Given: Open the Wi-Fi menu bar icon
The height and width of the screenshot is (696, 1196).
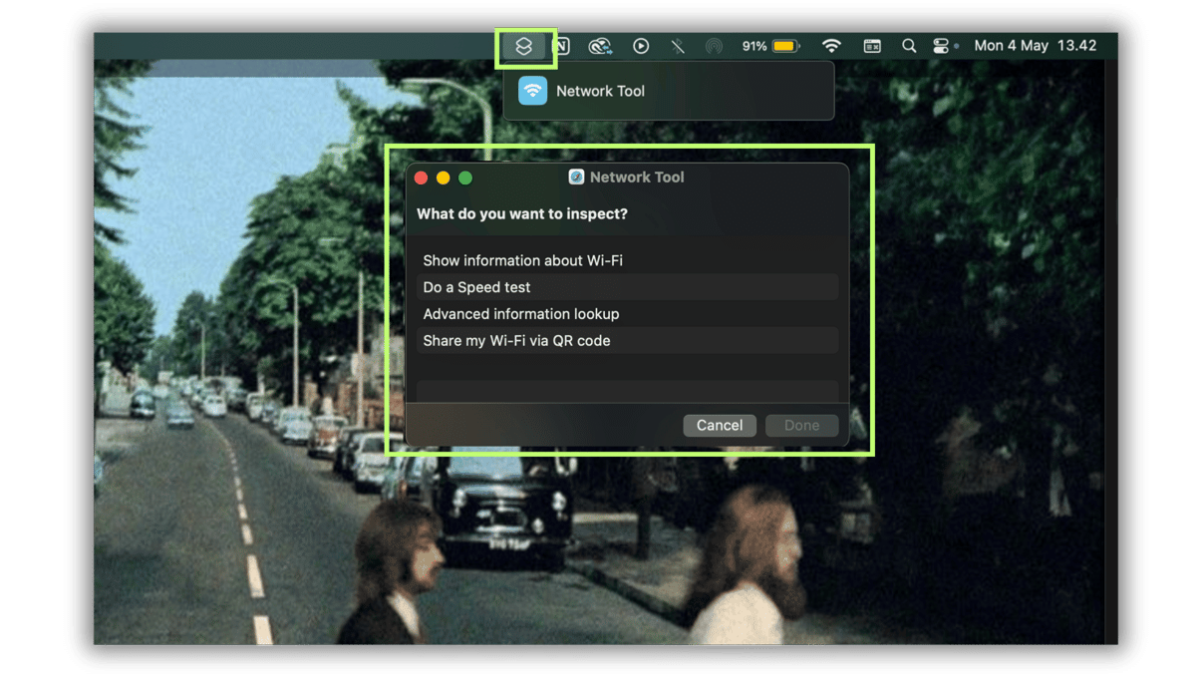Looking at the screenshot, I should tap(831, 46).
